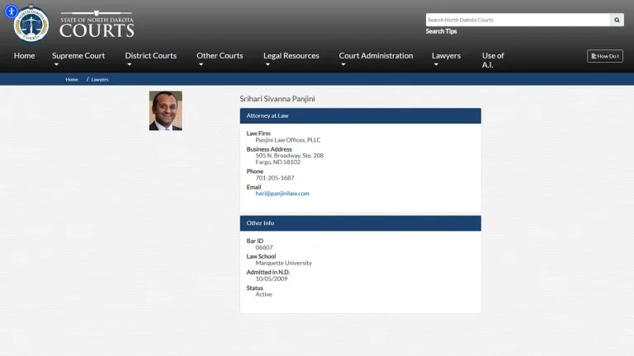Click the How Do I button
Viewport: 634px width, 356px height.
605,56
